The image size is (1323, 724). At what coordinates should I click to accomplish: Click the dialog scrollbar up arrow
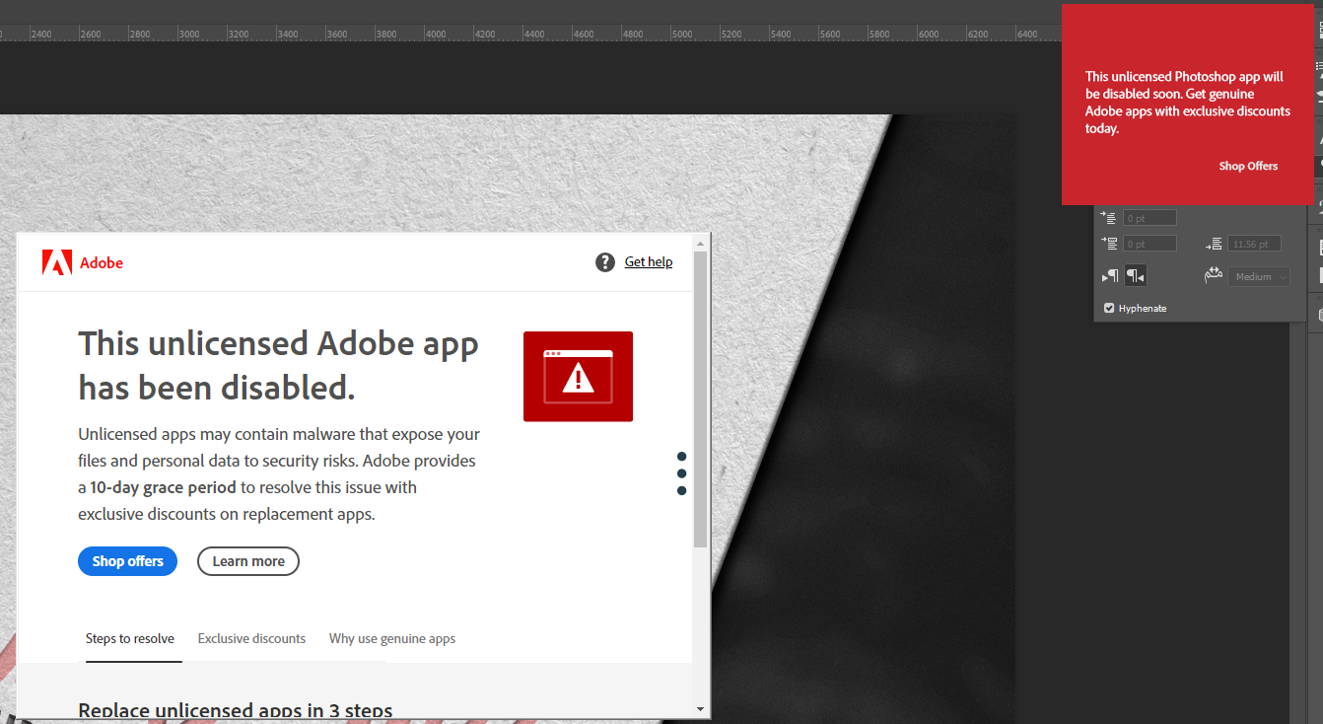pos(701,243)
